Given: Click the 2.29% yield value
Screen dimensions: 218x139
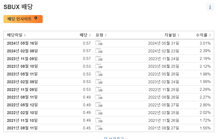Looking at the screenshot, I should (205, 89).
